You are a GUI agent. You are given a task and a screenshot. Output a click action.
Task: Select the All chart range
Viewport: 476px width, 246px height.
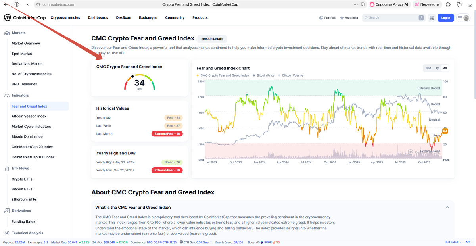pos(445,68)
